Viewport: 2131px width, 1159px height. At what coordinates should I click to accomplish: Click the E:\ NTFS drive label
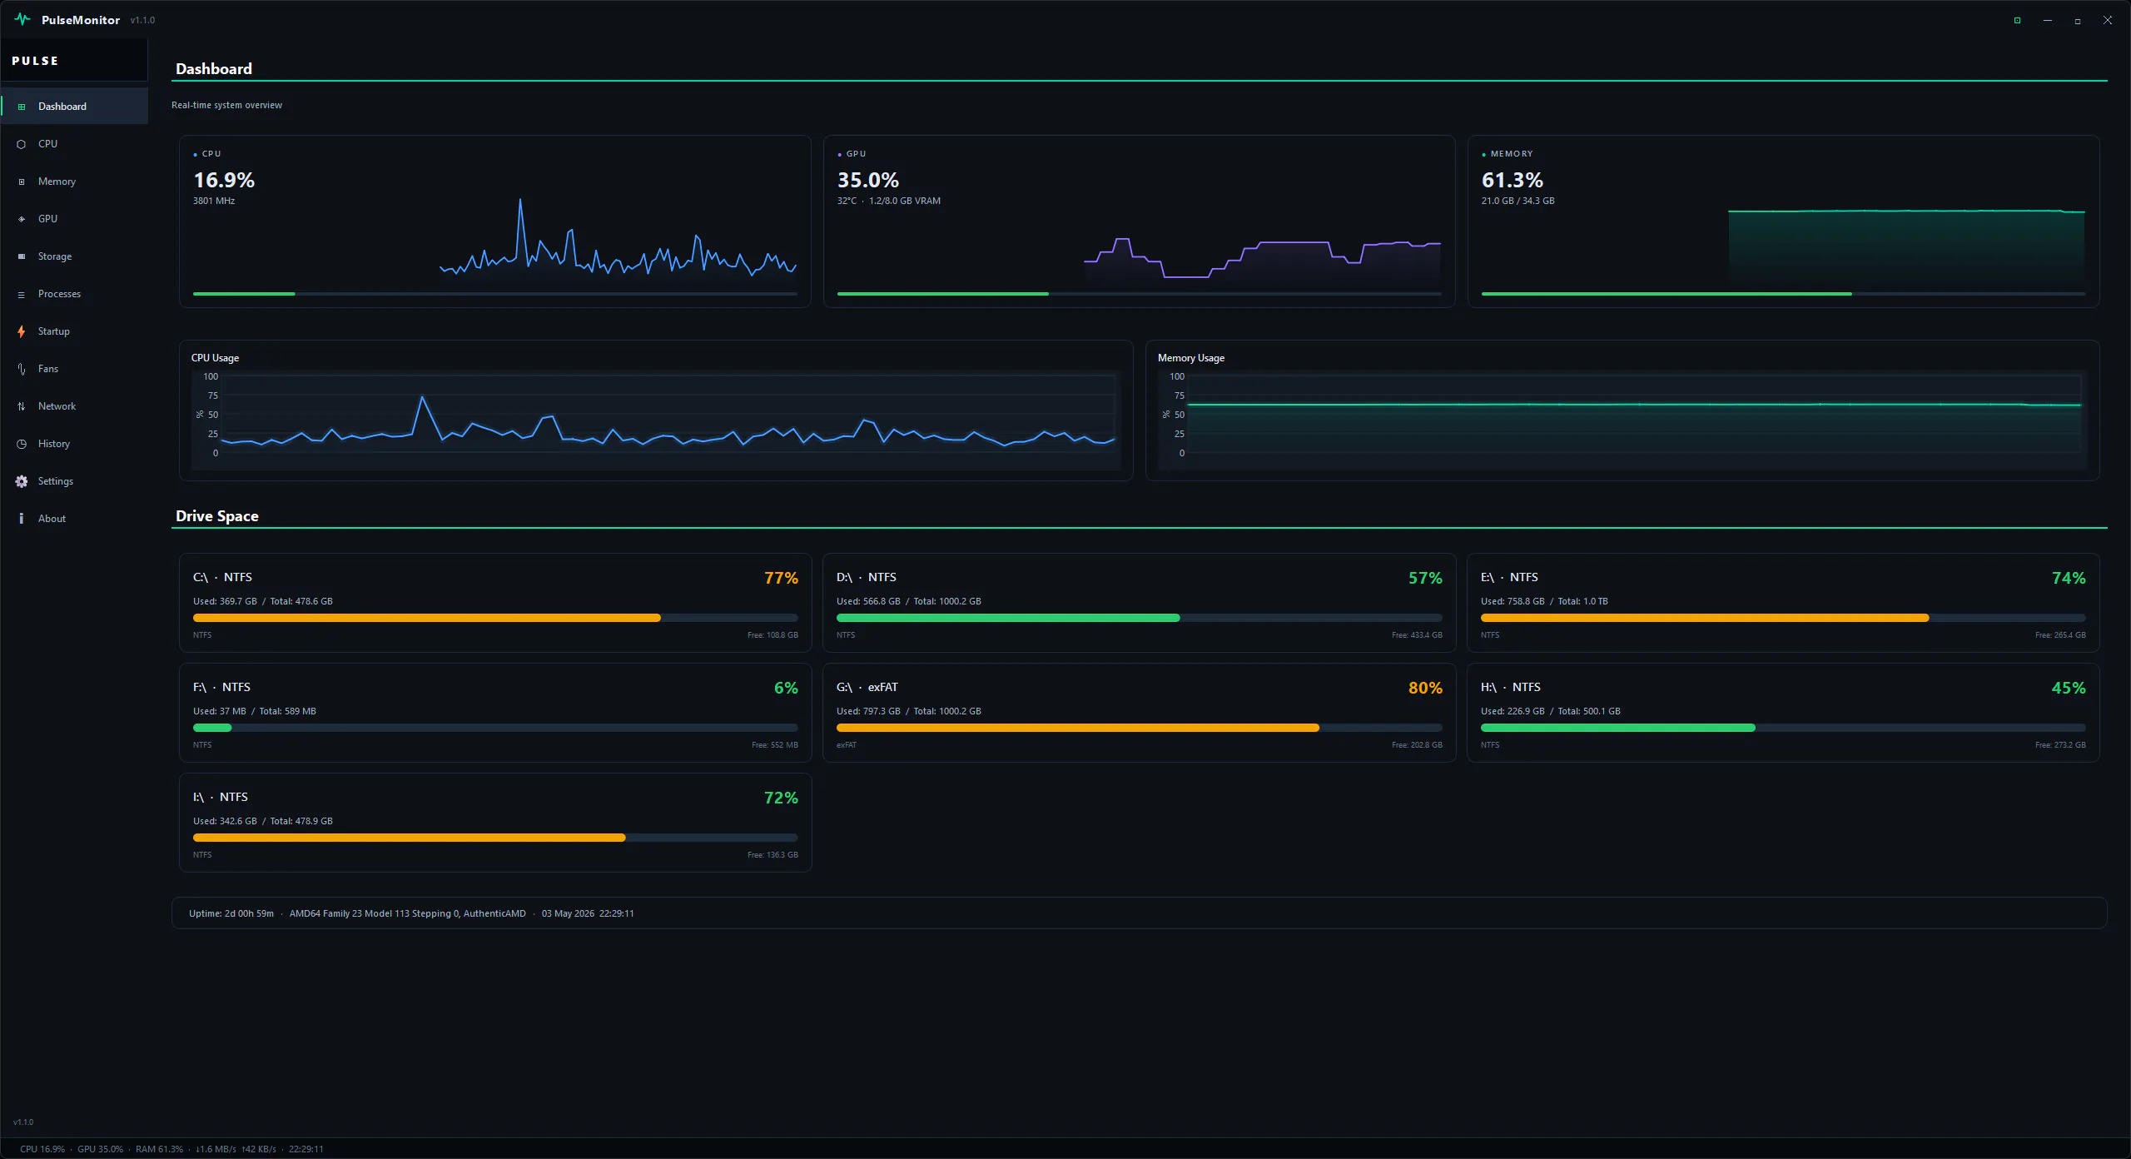coord(1509,577)
